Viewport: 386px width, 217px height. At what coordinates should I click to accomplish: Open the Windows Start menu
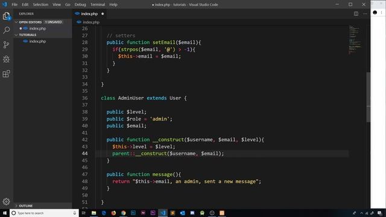click(5, 213)
